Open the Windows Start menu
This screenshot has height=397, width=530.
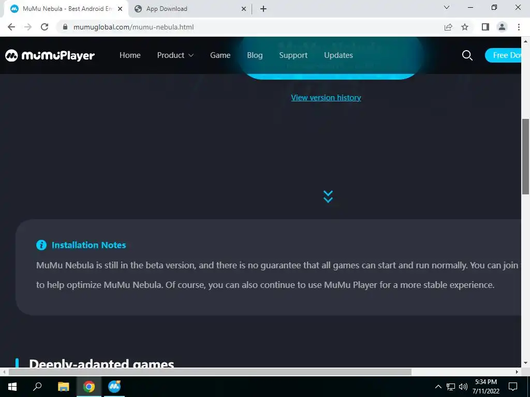tap(12, 387)
